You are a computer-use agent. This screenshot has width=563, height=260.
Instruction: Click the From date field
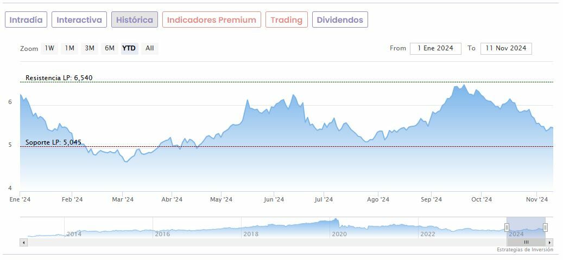[435, 48]
